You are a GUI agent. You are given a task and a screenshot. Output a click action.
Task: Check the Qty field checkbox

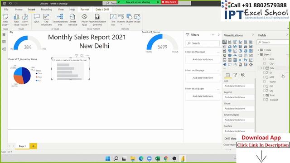click(x=264, y=91)
